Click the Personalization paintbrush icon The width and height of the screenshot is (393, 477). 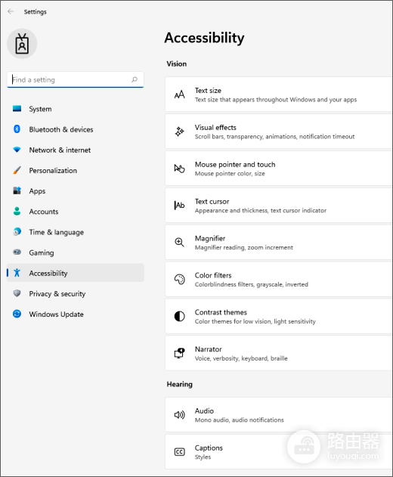17,170
